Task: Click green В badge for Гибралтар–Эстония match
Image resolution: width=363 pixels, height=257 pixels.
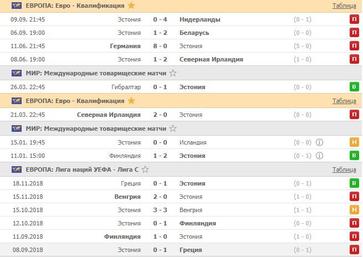Action: [354, 87]
